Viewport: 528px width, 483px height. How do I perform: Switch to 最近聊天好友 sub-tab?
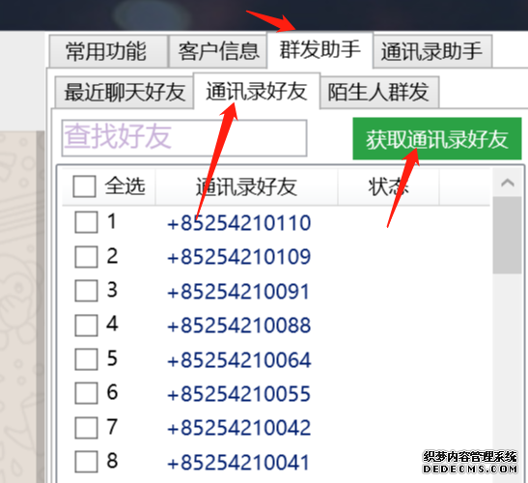point(125,92)
